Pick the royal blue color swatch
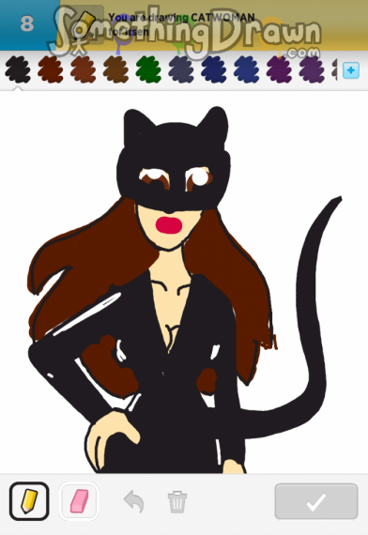Viewport: 368px width, 535px height. [x=247, y=70]
